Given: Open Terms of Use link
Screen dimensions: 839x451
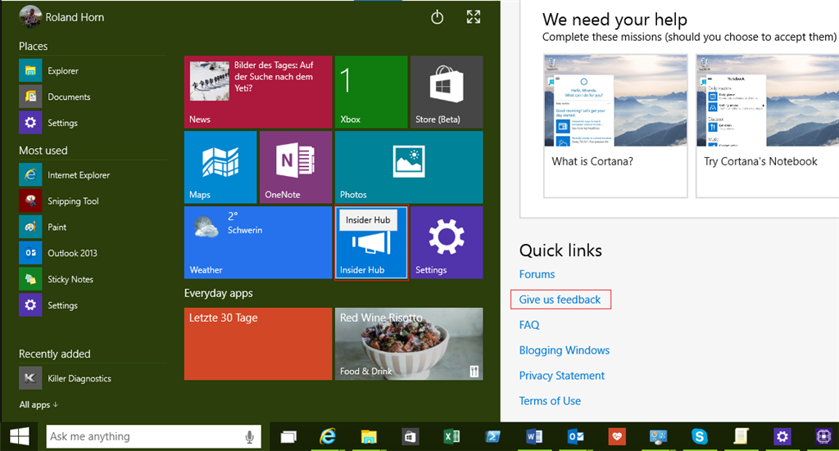Looking at the screenshot, I should click(x=550, y=401).
